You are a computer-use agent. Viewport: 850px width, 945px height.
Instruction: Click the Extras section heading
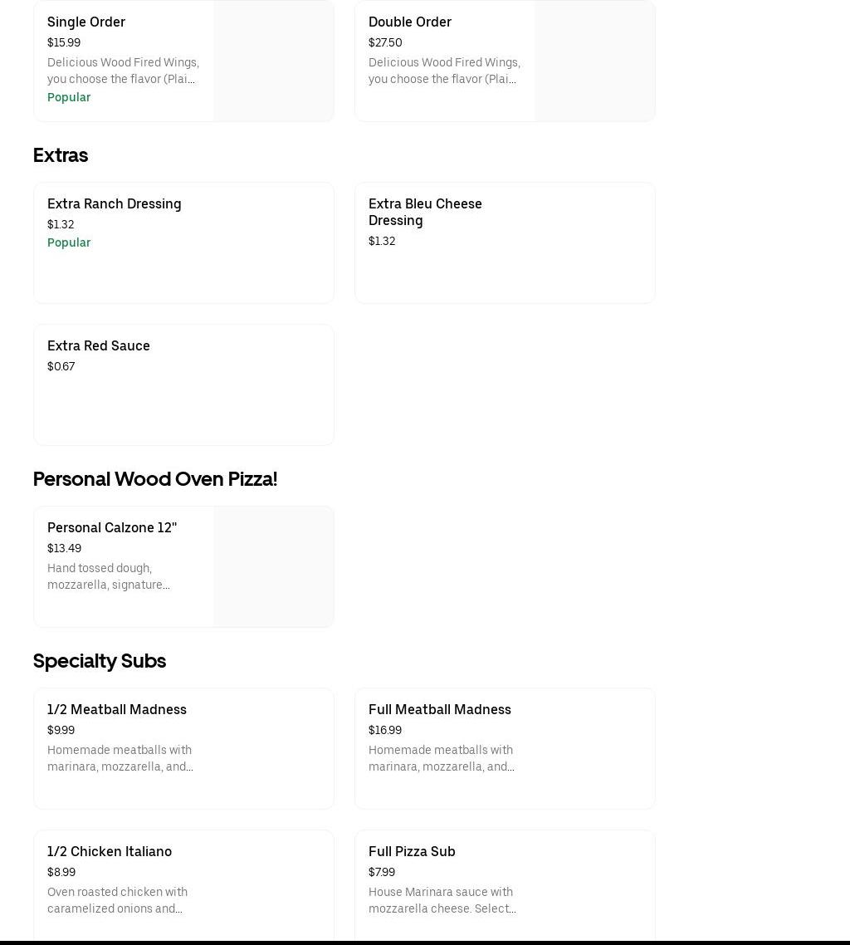[x=61, y=155]
